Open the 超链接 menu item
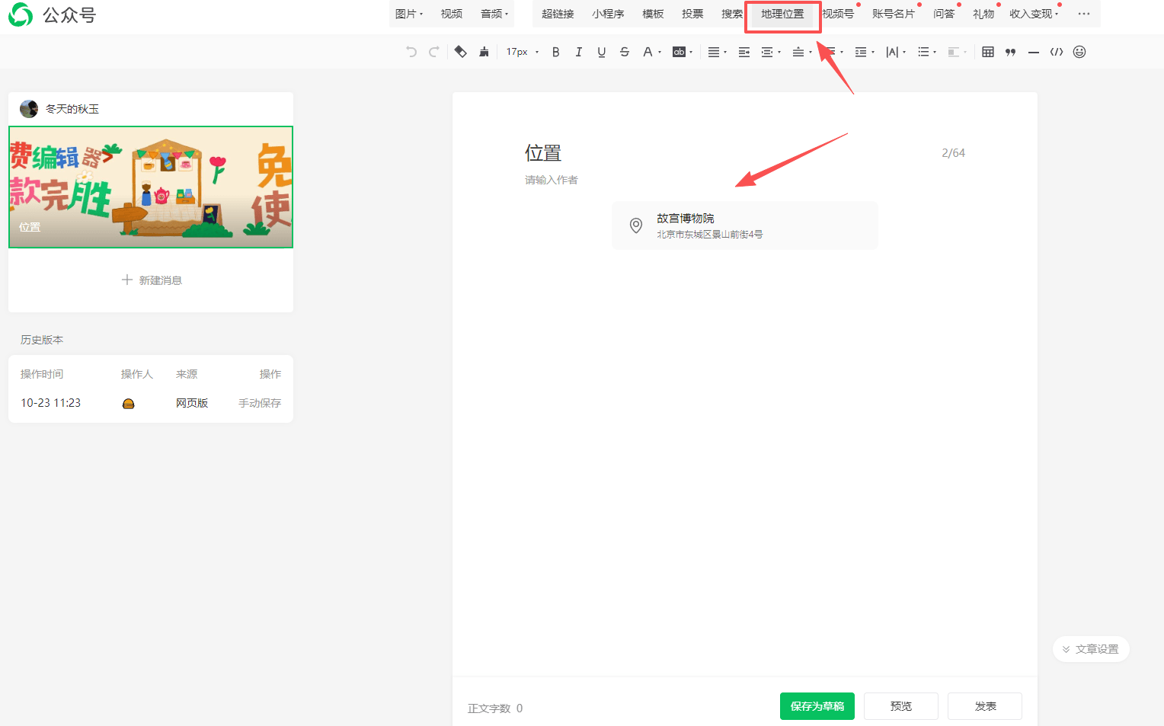This screenshot has height=726, width=1164. 558,14
